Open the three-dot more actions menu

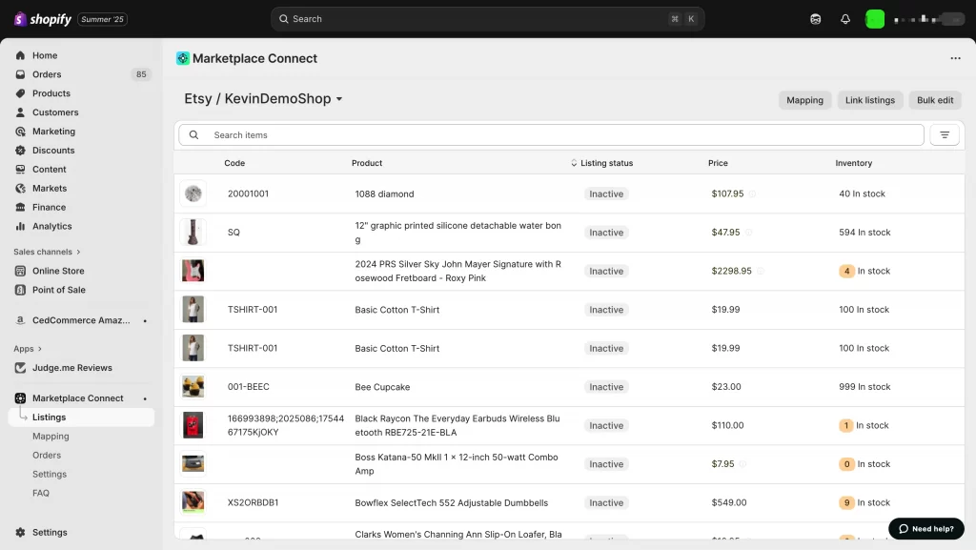[x=955, y=58]
